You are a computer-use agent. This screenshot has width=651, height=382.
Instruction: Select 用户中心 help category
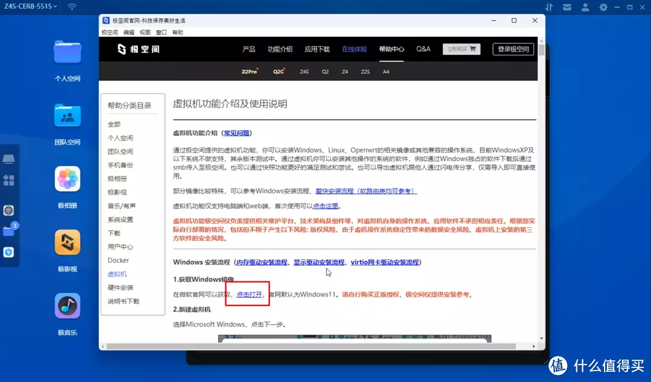121,246
